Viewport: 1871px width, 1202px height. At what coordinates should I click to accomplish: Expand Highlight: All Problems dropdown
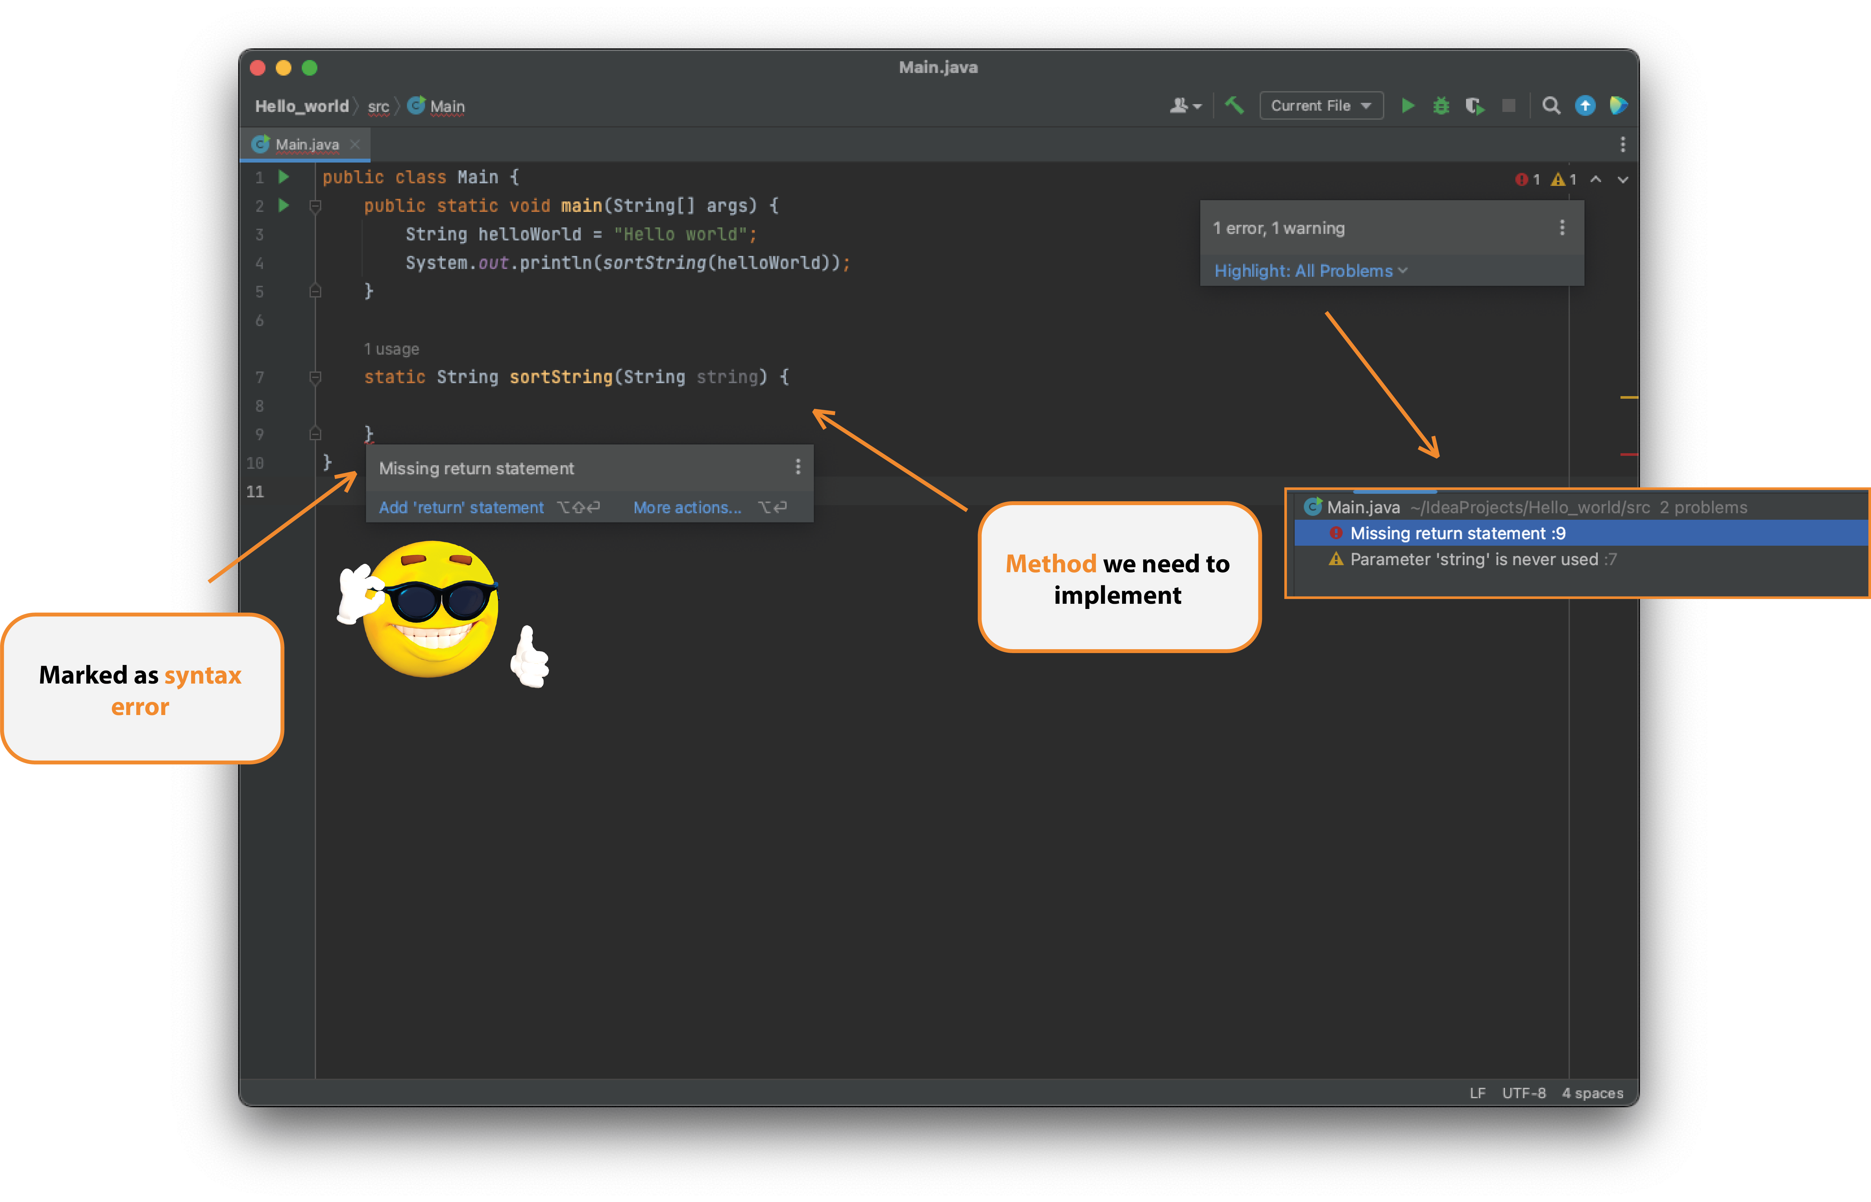pyautogui.click(x=1311, y=271)
